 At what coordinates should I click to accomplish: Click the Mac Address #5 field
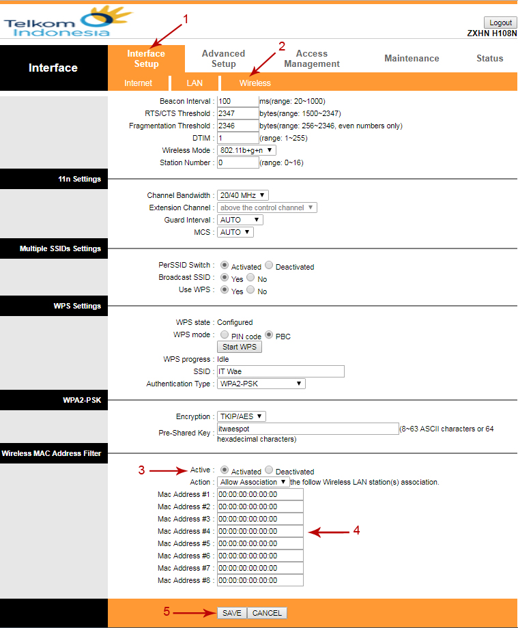(x=260, y=543)
